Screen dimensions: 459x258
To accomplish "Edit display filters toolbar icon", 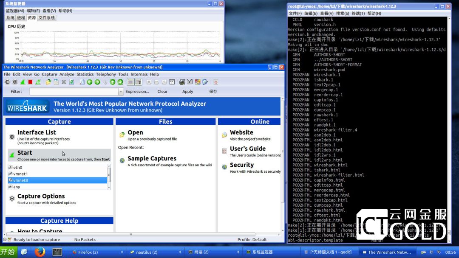I will tap(190, 82).
